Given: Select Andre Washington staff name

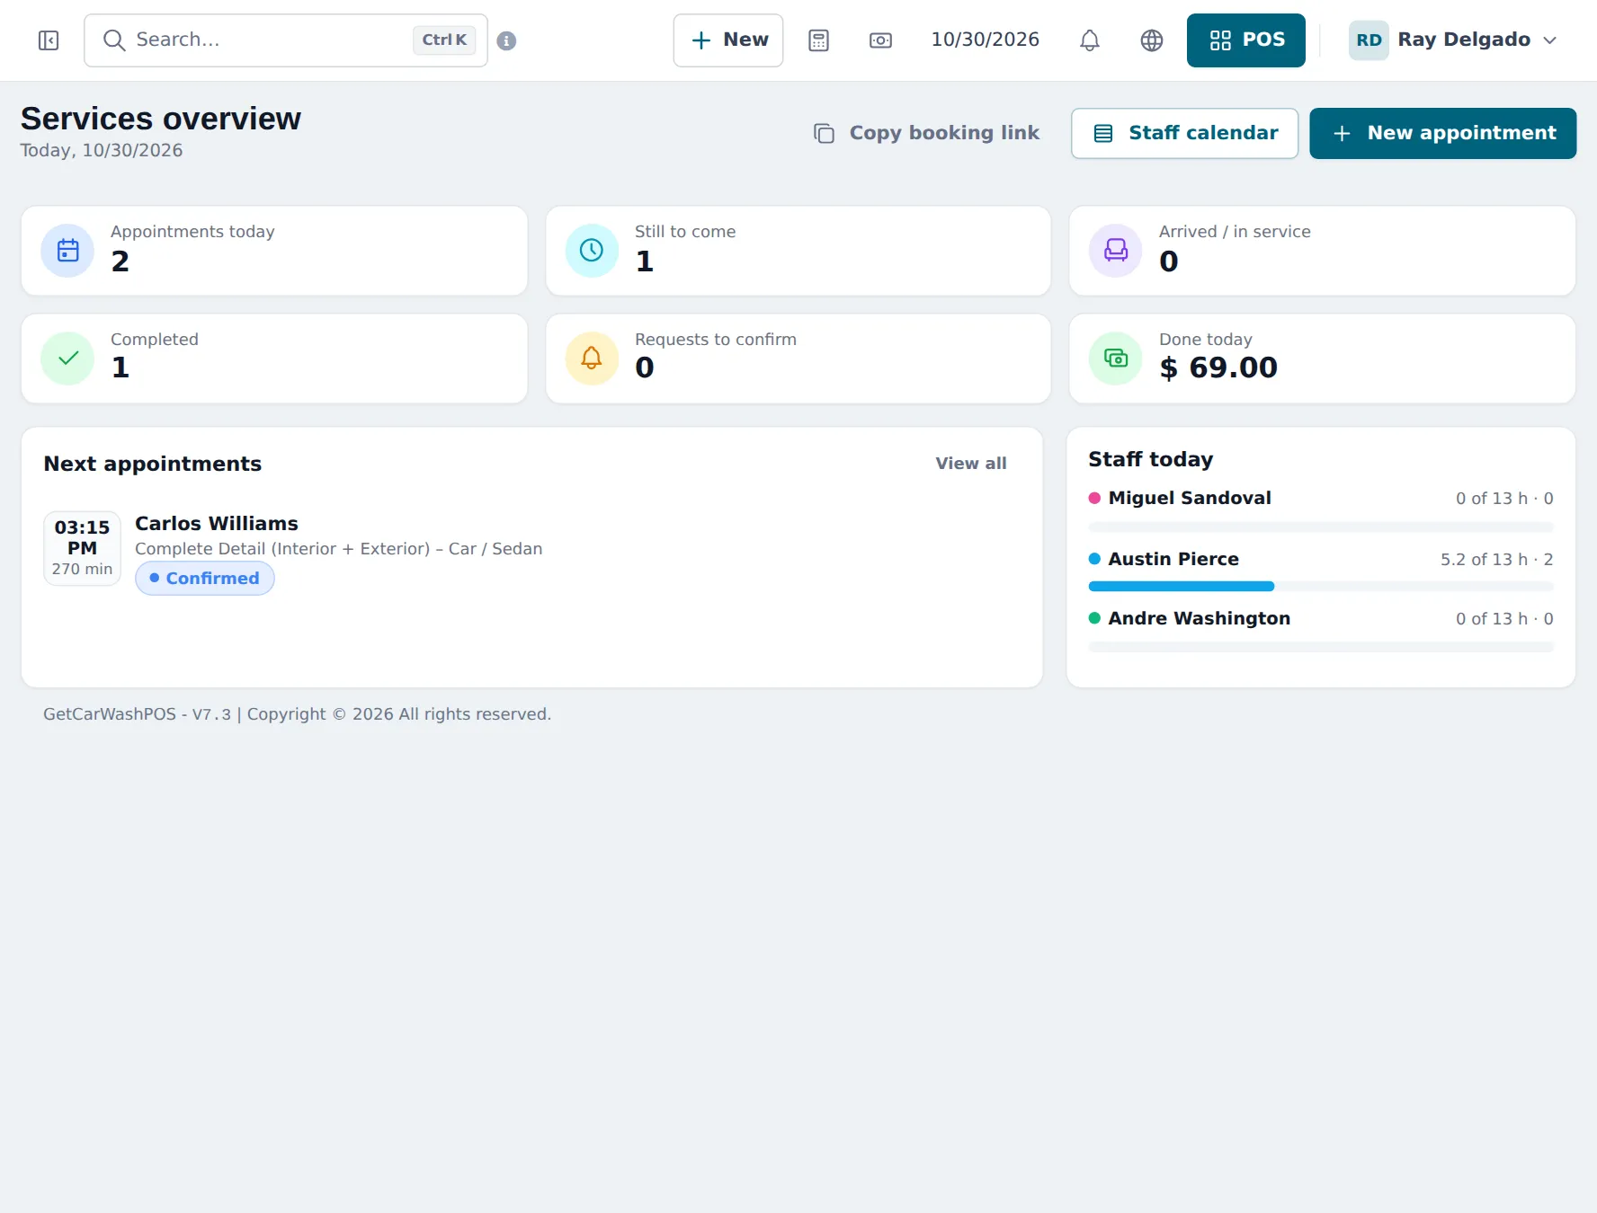Looking at the screenshot, I should pyautogui.click(x=1199, y=618).
